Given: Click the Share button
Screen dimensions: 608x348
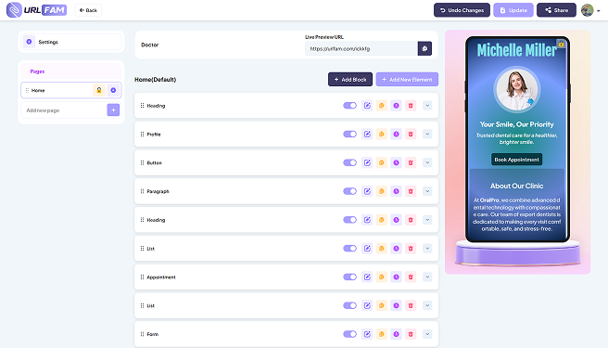Looking at the screenshot, I should [x=556, y=10].
